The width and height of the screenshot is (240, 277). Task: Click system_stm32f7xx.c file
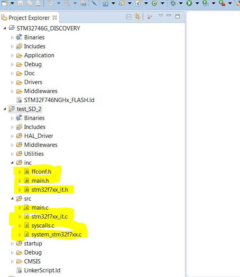(x=59, y=235)
